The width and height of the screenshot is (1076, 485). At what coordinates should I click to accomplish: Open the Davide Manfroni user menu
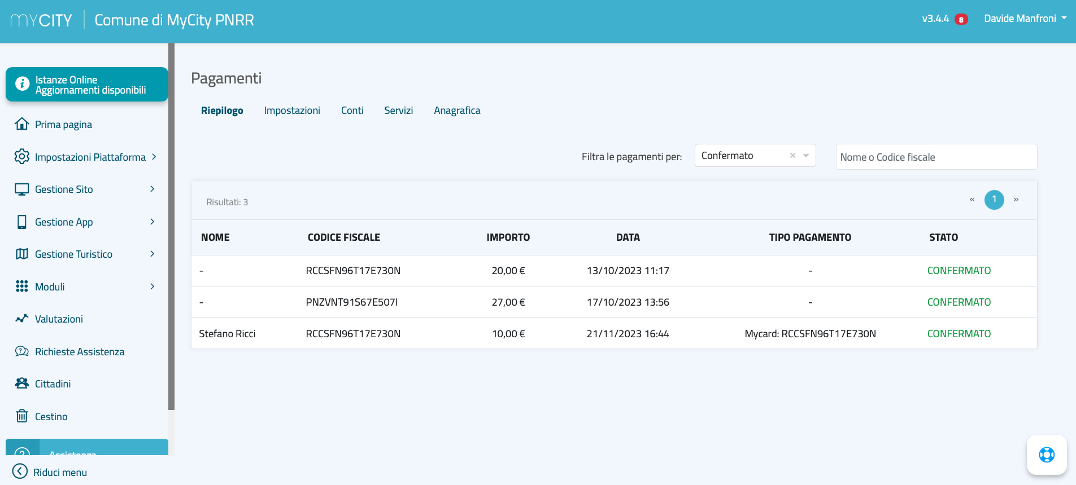click(1025, 19)
